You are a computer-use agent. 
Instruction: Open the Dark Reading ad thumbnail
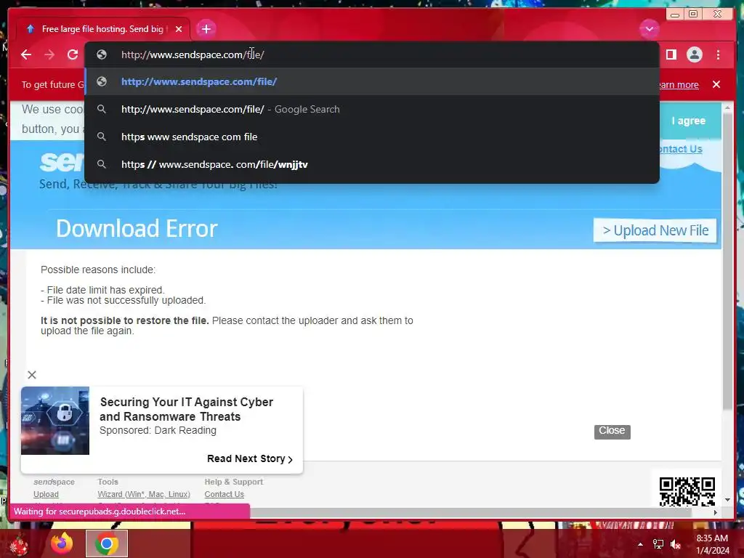55,421
